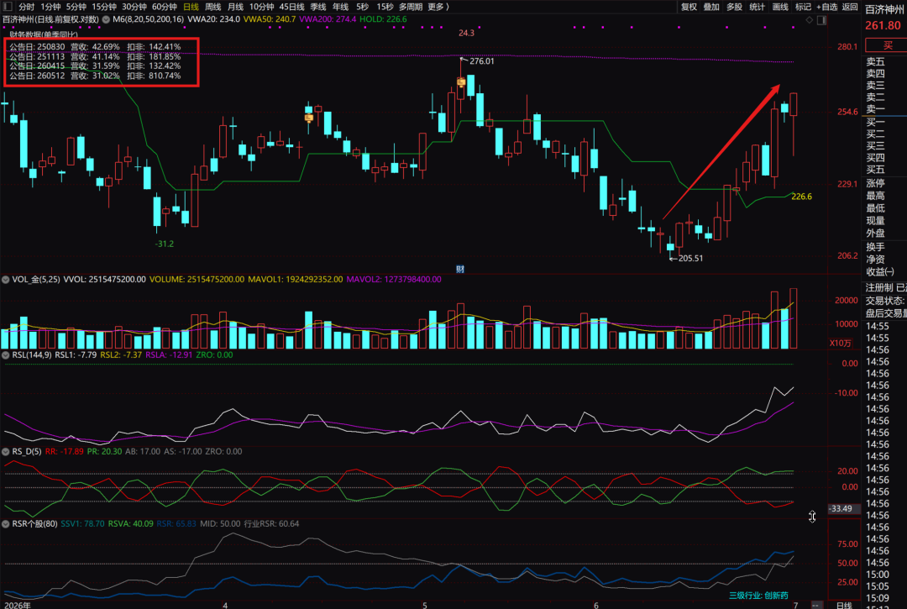Click the 15:00 tick time entry
Screen dimensions: 907x609
pos(878,575)
